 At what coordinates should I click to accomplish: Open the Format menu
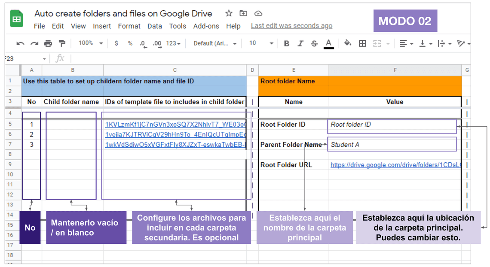129,26
